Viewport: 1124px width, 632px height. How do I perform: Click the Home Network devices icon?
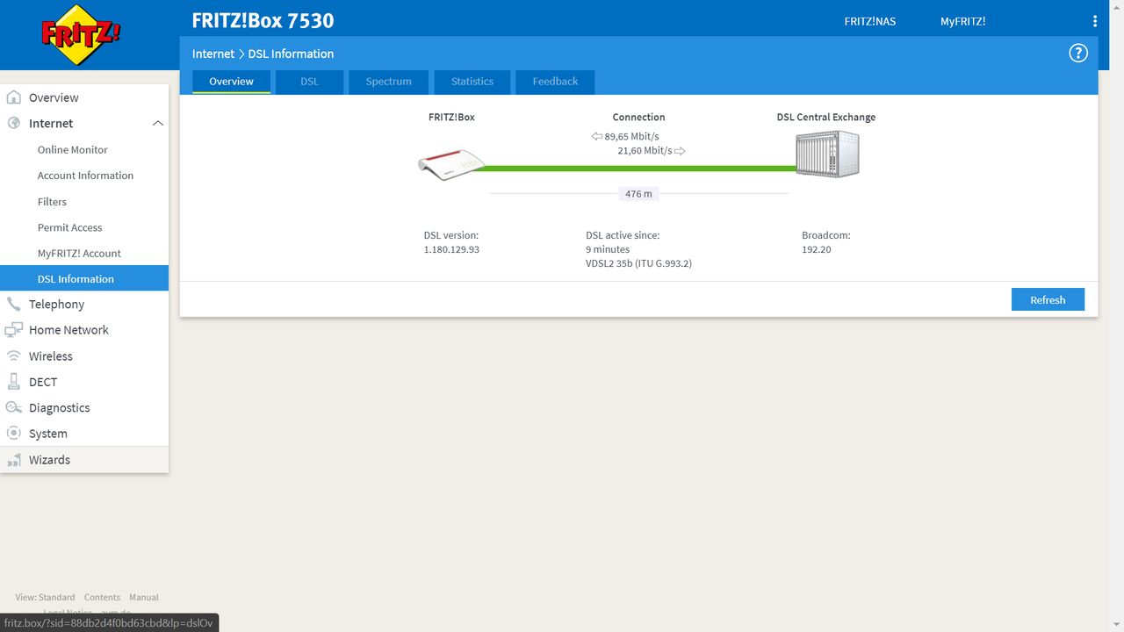tap(13, 330)
